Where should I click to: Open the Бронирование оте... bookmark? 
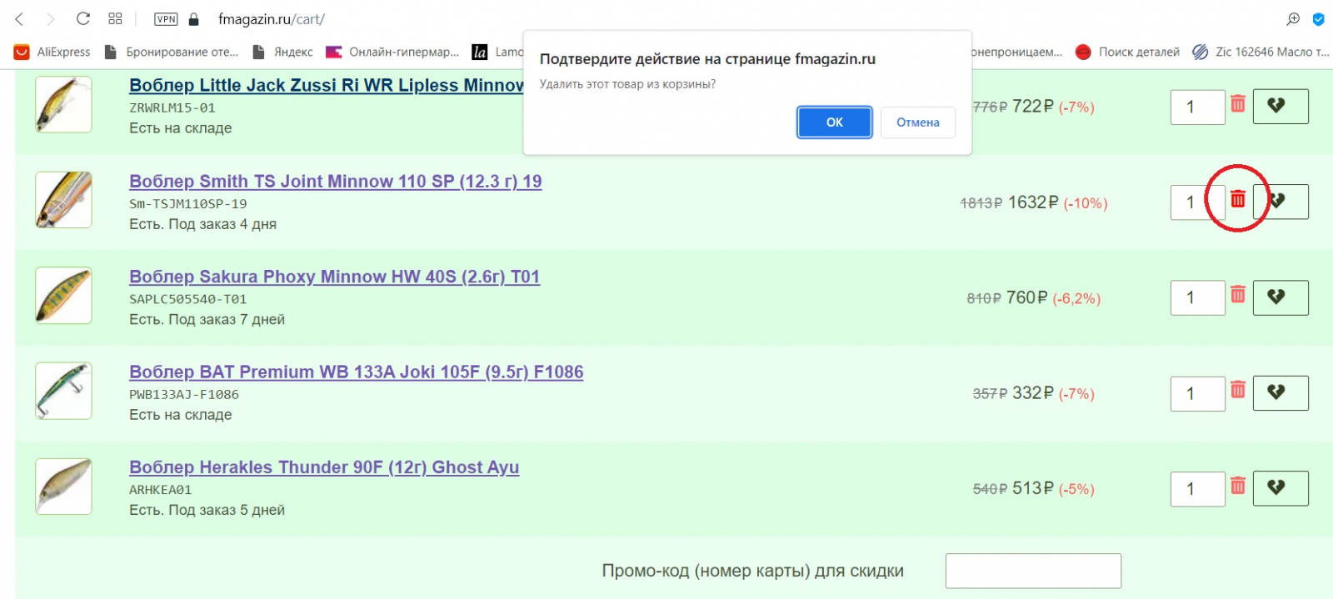(172, 52)
